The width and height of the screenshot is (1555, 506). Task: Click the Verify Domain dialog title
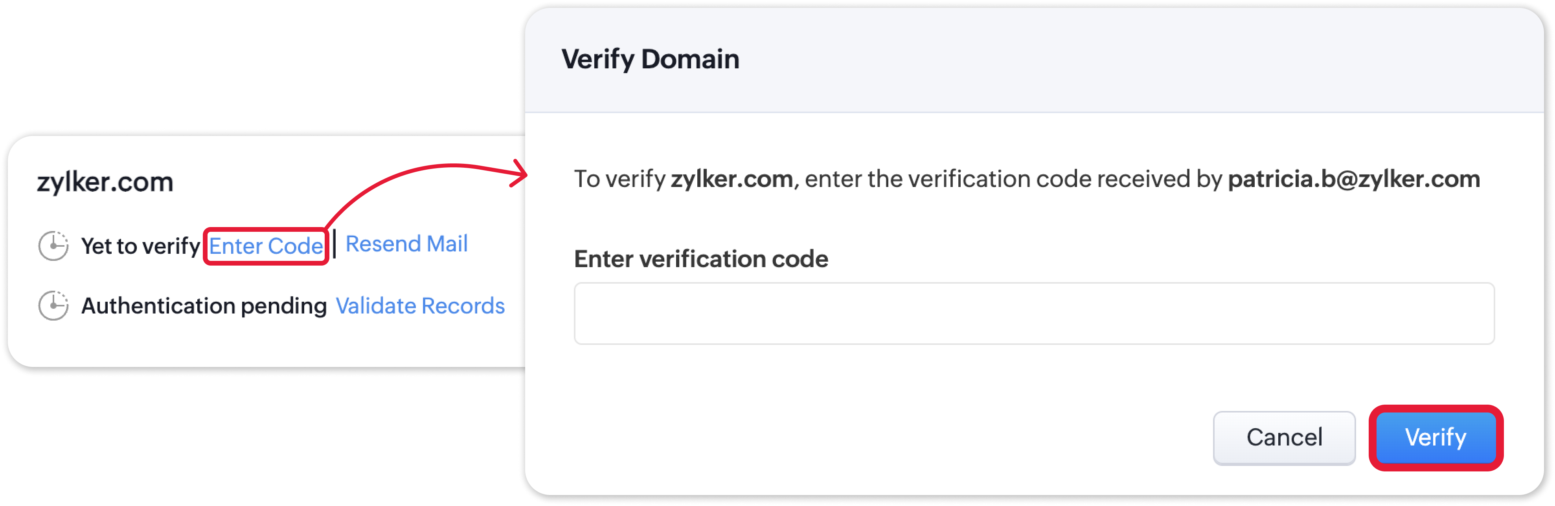pyautogui.click(x=650, y=59)
